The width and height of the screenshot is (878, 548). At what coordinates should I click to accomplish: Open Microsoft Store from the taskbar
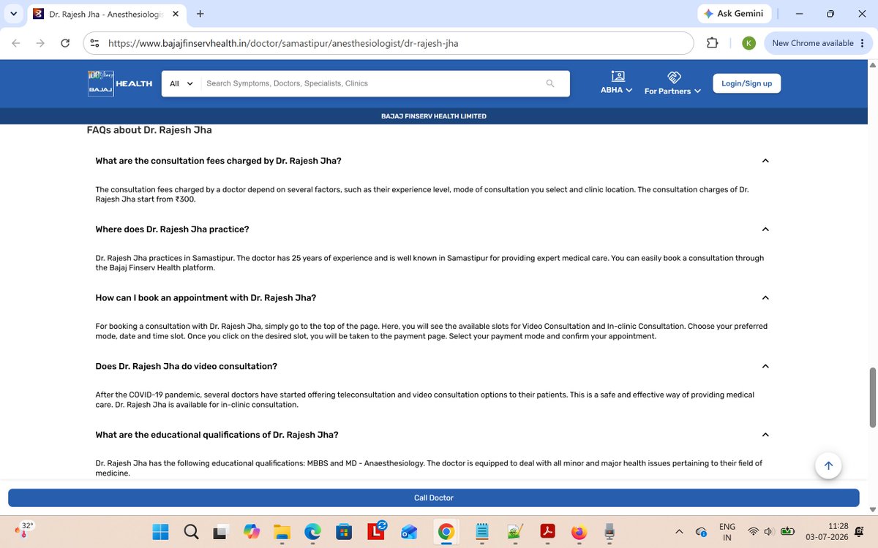tap(343, 531)
